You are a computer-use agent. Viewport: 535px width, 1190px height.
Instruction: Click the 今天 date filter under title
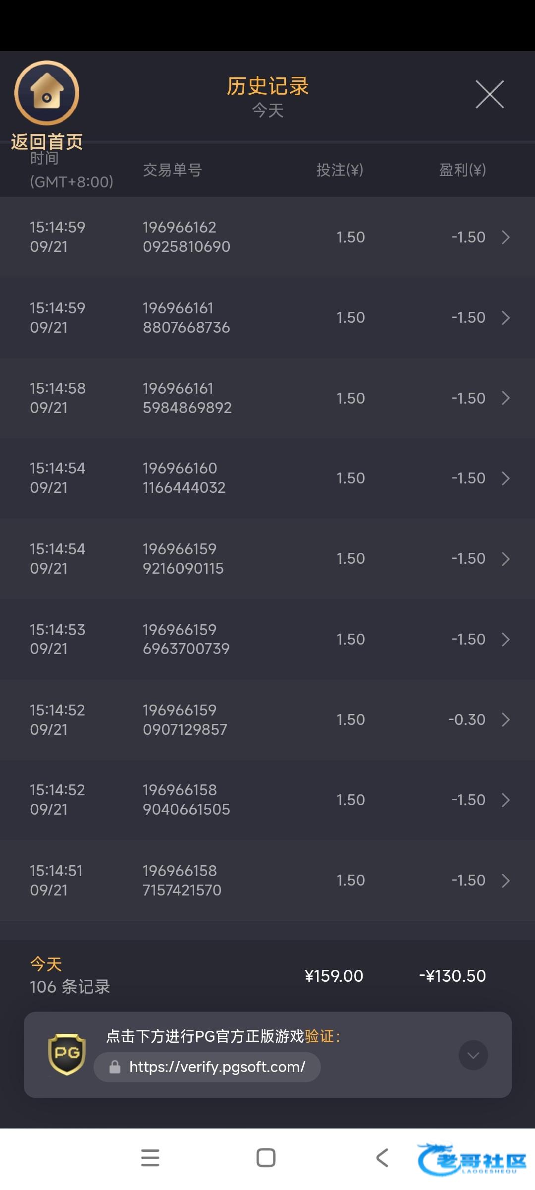(267, 110)
